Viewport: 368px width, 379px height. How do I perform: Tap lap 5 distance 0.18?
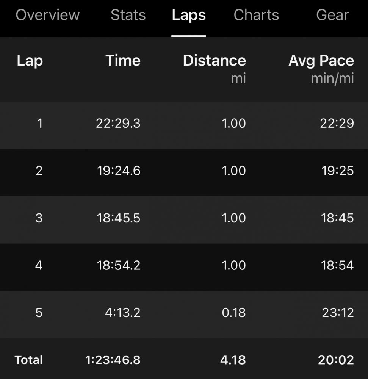234,313
